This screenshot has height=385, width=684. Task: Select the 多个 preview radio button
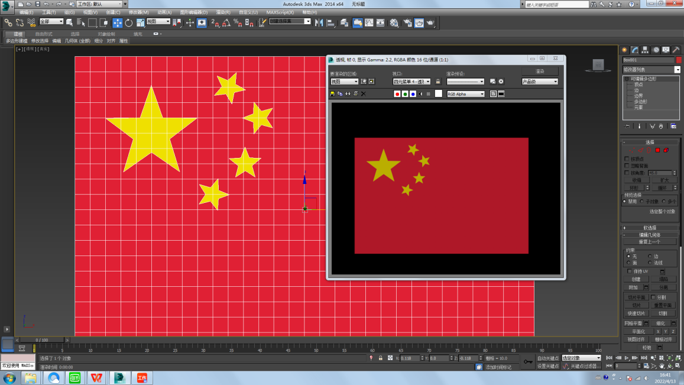click(664, 201)
